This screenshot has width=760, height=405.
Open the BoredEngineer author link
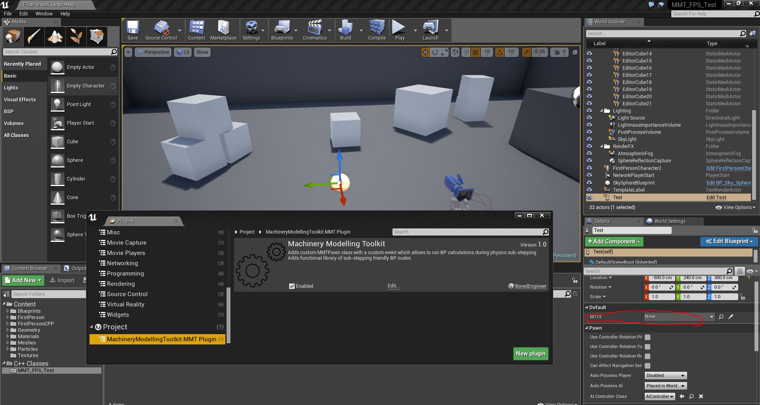click(x=531, y=286)
